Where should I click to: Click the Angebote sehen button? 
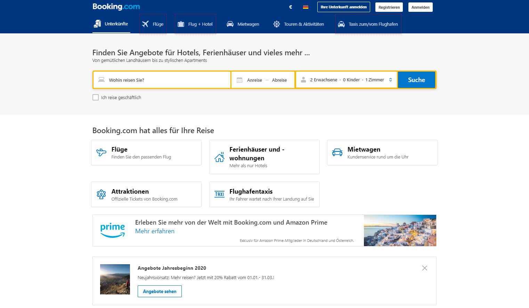click(x=160, y=291)
